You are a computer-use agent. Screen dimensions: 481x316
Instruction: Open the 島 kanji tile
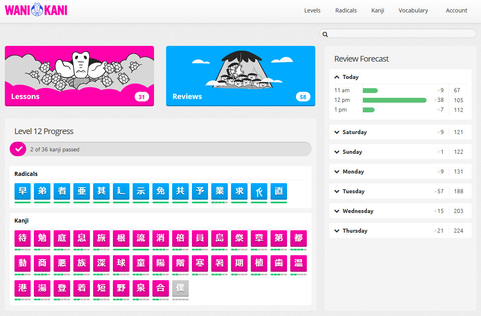tap(220, 238)
